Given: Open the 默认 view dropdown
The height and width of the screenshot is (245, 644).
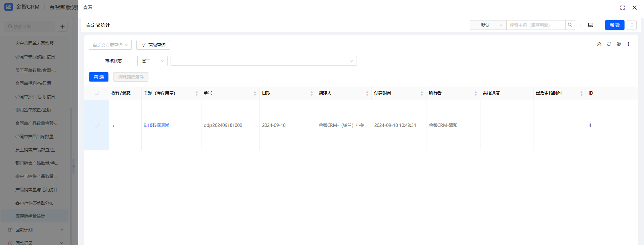Looking at the screenshot, I should (x=488, y=25).
